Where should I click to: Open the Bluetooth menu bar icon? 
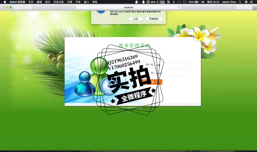(x=174, y=2)
